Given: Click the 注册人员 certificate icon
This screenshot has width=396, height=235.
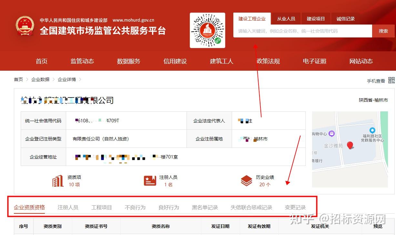Looking at the screenshot, I should point(150,180).
